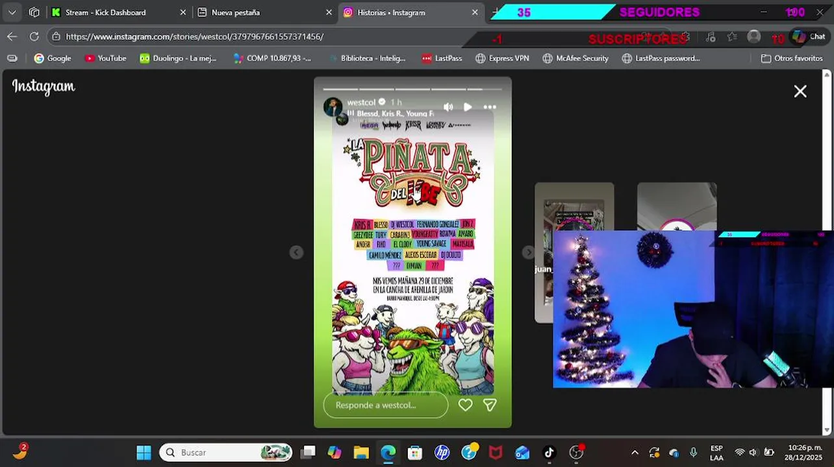Share the story via paper plane icon

[x=490, y=405]
